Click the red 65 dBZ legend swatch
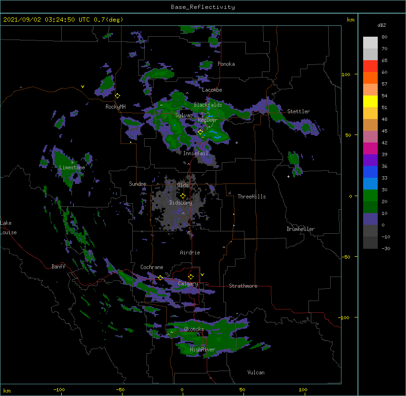The width and height of the screenshot is (406, 396). click(370, 66)
